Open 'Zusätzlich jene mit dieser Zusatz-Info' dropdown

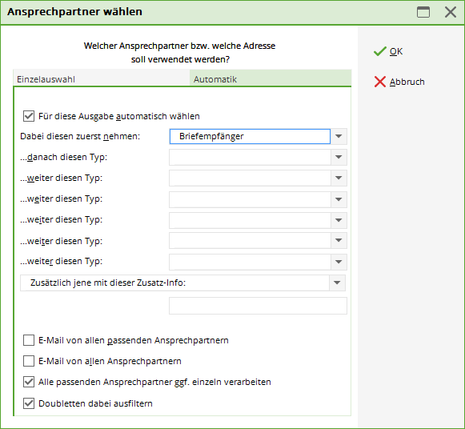[x=337, y=283]
